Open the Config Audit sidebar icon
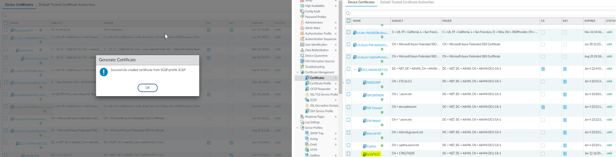Viewport: 616px width, 157px height. pos(302,11)
